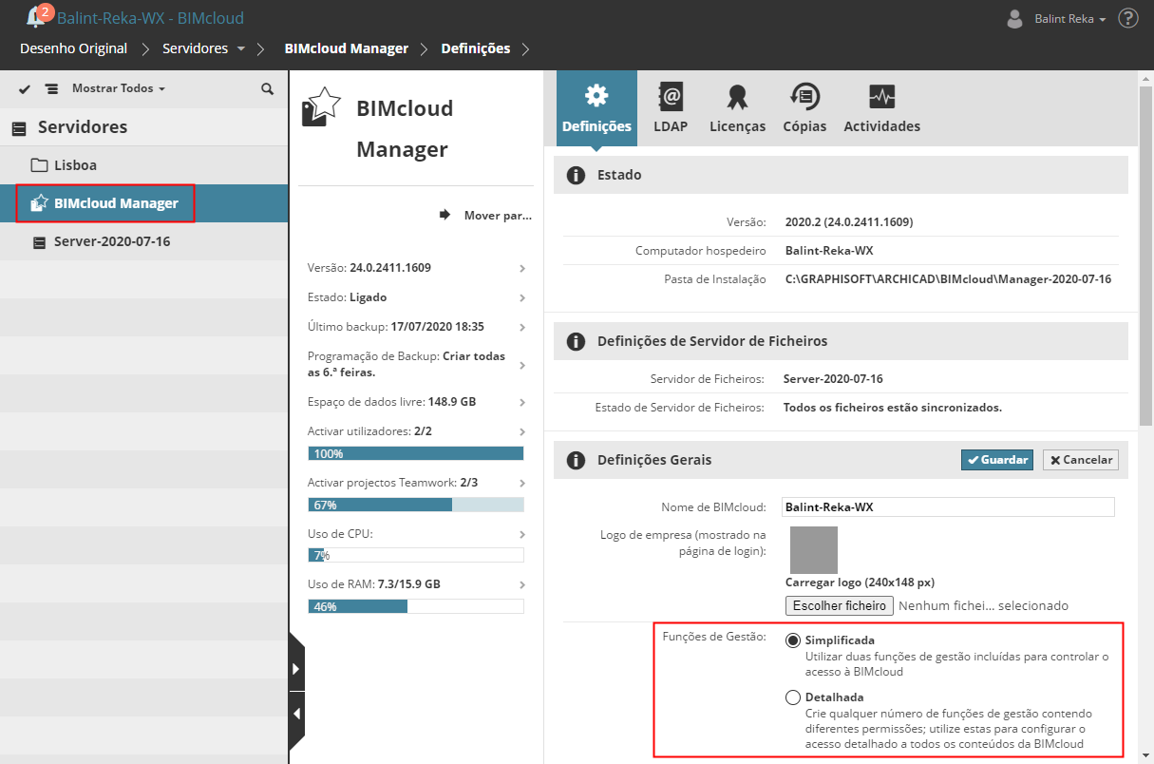Click the 7% CPU usage bar
This screenshot has height=764, width=1154.
click(416, 555)
